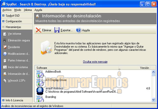Click the red X Eliminar icon
The image size is (158, 109).
point(38,30)
